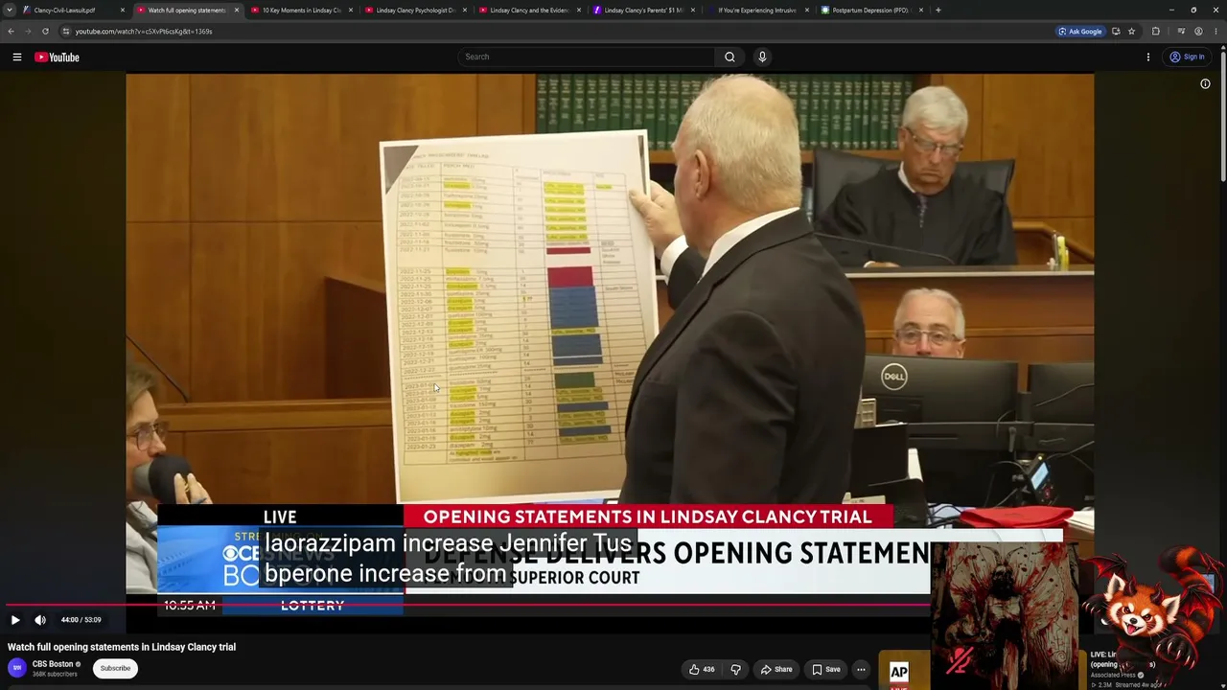Close the Watch full opening statements tab
This screenshot has height=690, width=1227.
coord(237,11)
